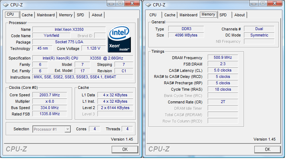This screenshot has width=287, height=159.
Task: Click L1 Inst. cache value 4 x 32 KBytes
Action: point(115,101)
